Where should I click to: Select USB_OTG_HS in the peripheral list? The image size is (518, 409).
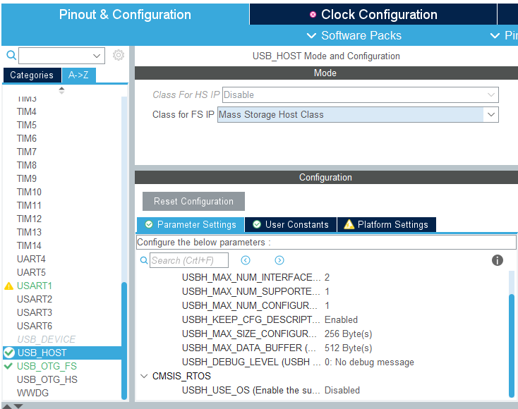pyautogui.click(x=47, y=379)
